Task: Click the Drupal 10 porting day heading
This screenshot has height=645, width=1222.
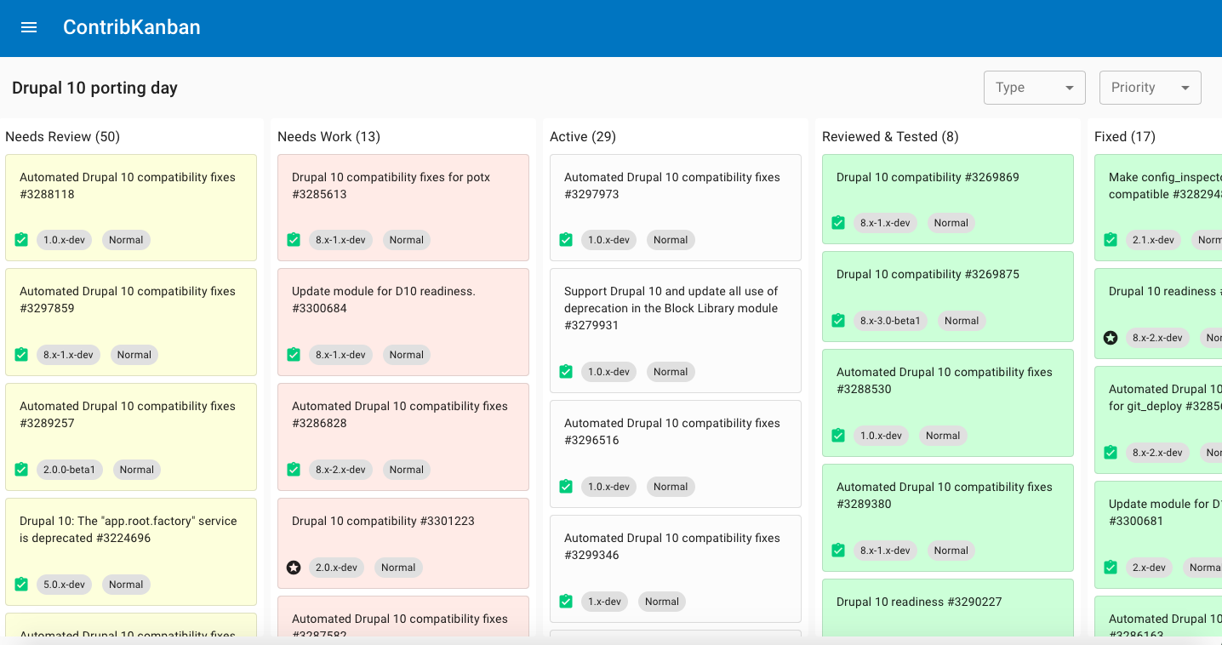Action: pos(94,88)
